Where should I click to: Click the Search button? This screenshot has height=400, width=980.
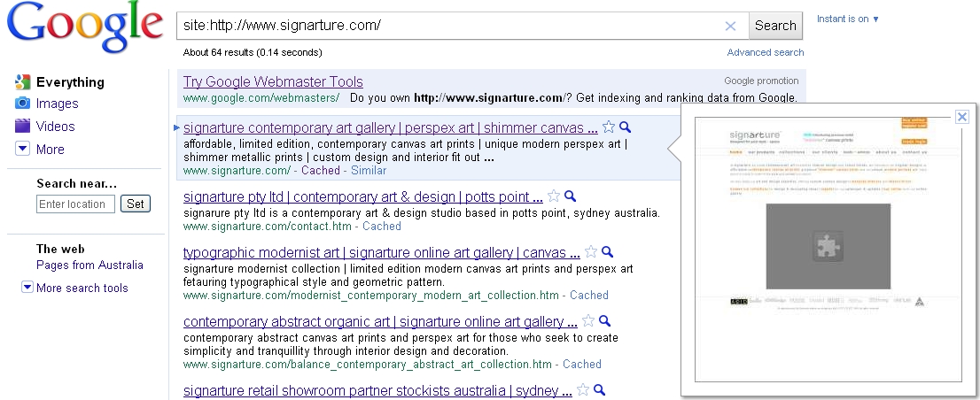[x=775, y=26]
